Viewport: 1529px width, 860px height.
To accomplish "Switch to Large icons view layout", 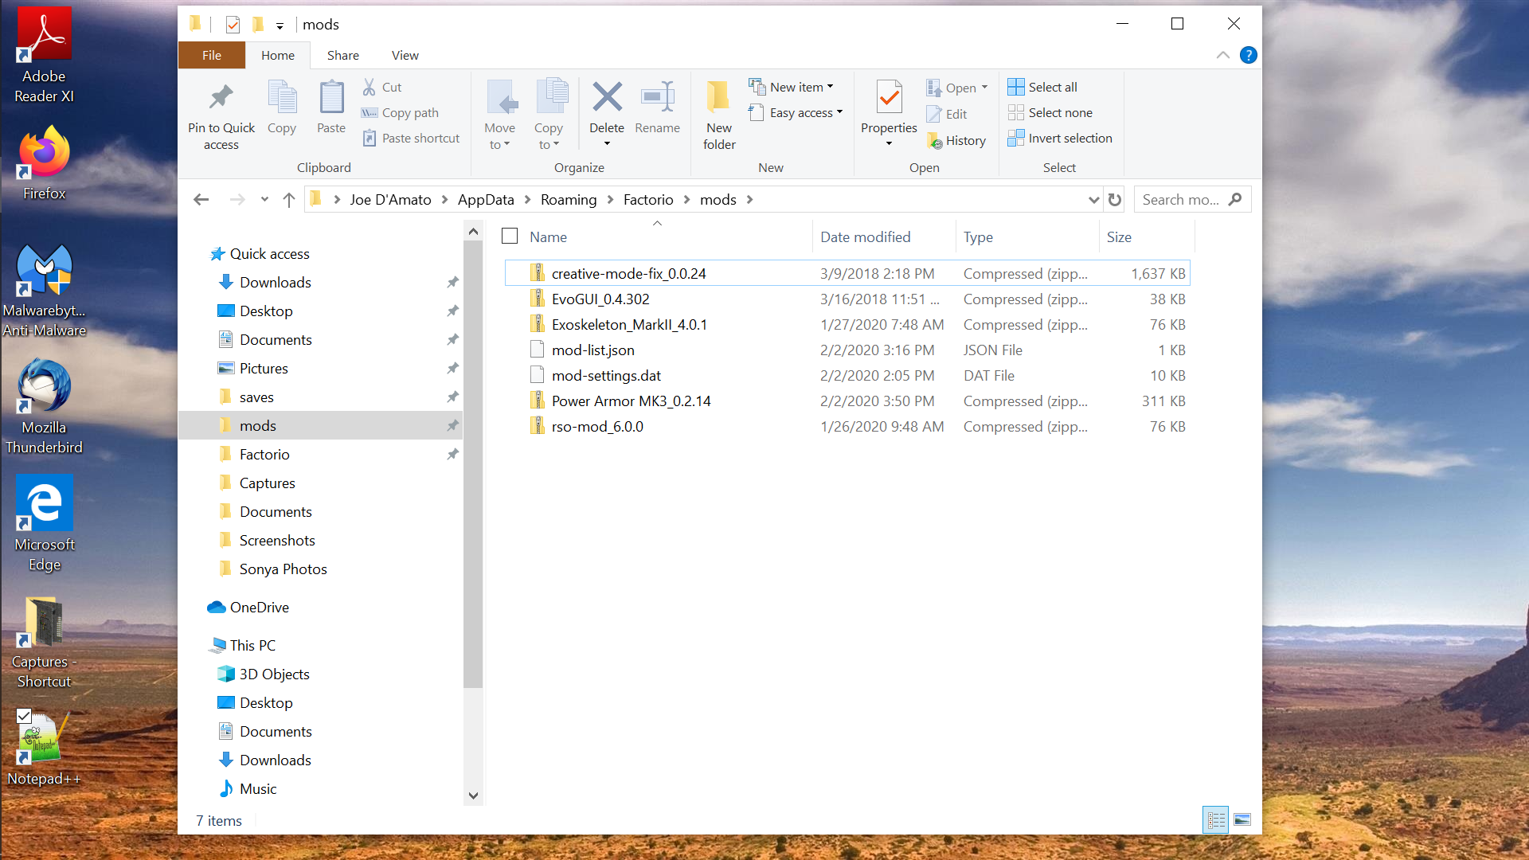I will 1242,819.
